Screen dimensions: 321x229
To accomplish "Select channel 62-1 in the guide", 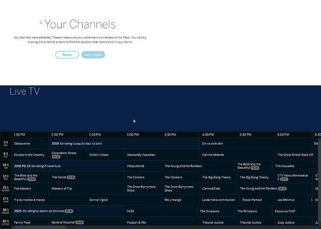I will (x=6, y=222).
